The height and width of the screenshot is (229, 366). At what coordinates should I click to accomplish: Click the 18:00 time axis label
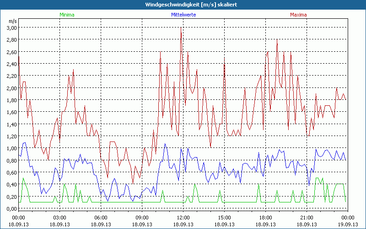click(265, 218)
